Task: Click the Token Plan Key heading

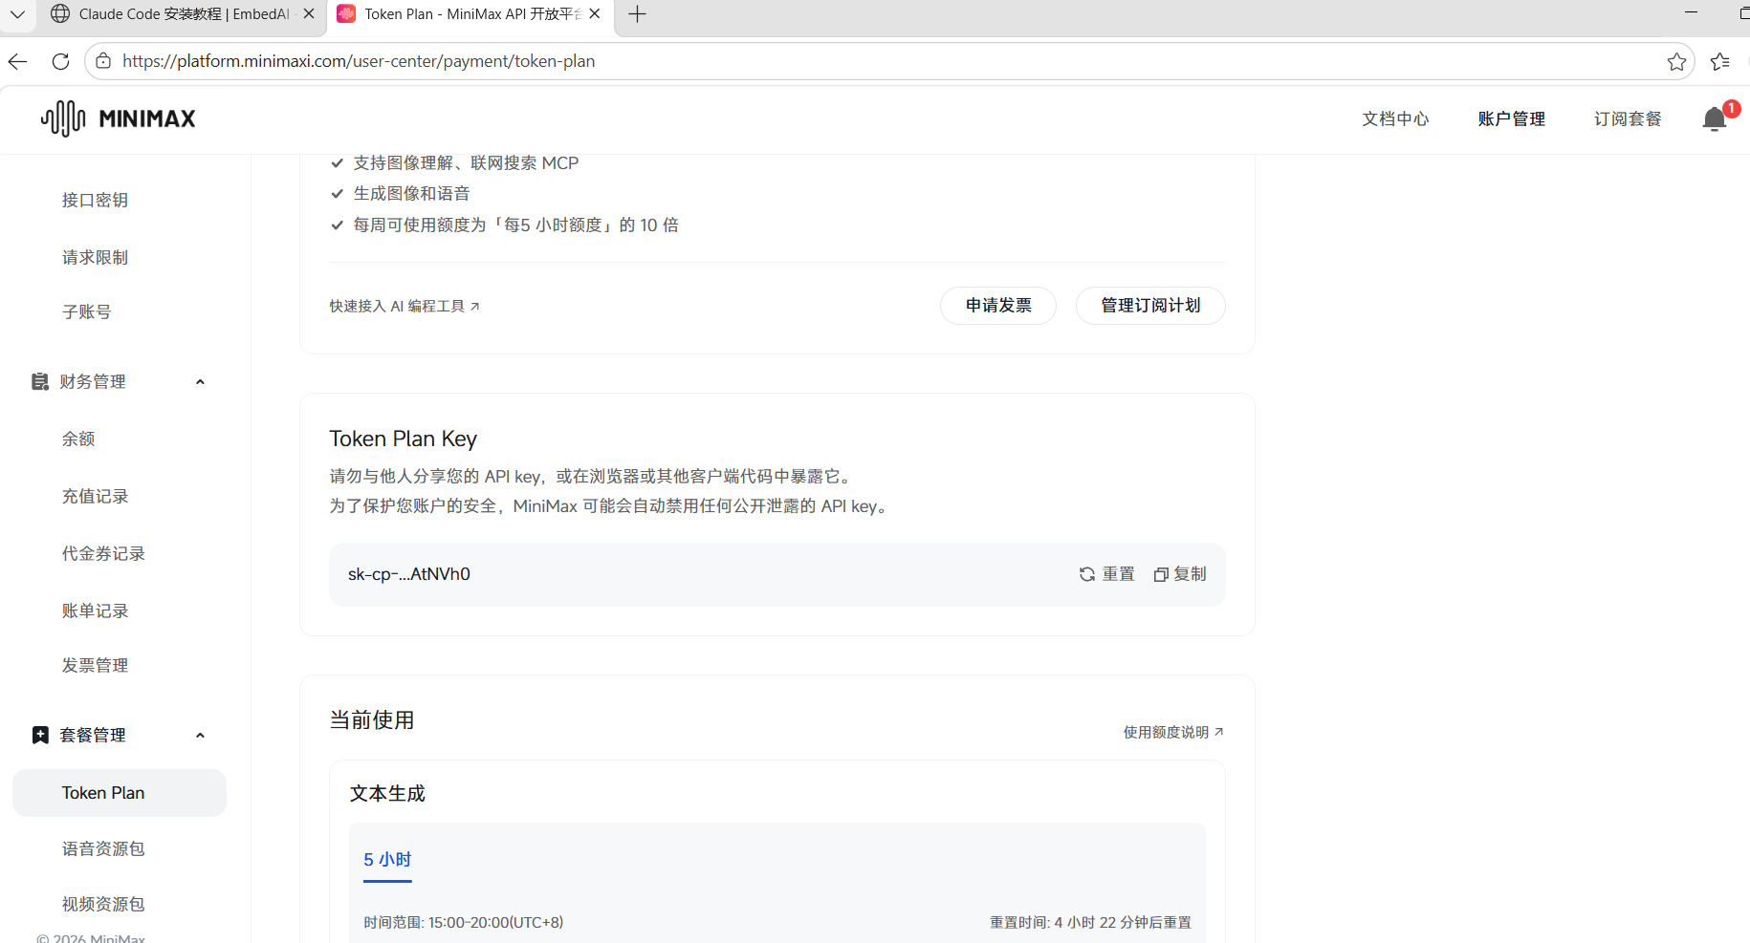Action: [403, 439]
